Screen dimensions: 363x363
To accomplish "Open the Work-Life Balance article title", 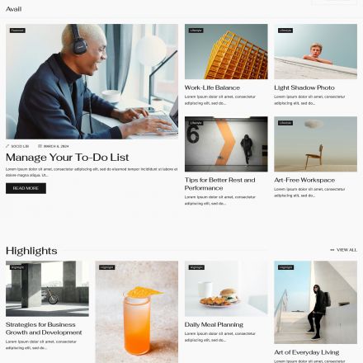I will pos(212,87).
